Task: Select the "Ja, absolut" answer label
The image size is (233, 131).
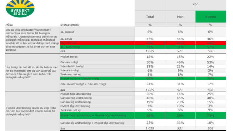Action: pyautogui.click(x=67, y=32)
